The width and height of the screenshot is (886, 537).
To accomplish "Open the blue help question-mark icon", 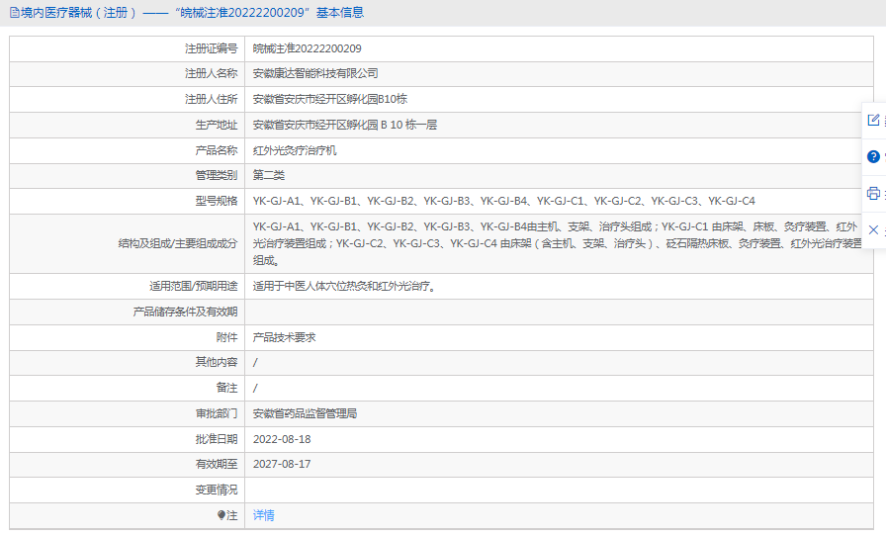I will (x=873, y=156).
